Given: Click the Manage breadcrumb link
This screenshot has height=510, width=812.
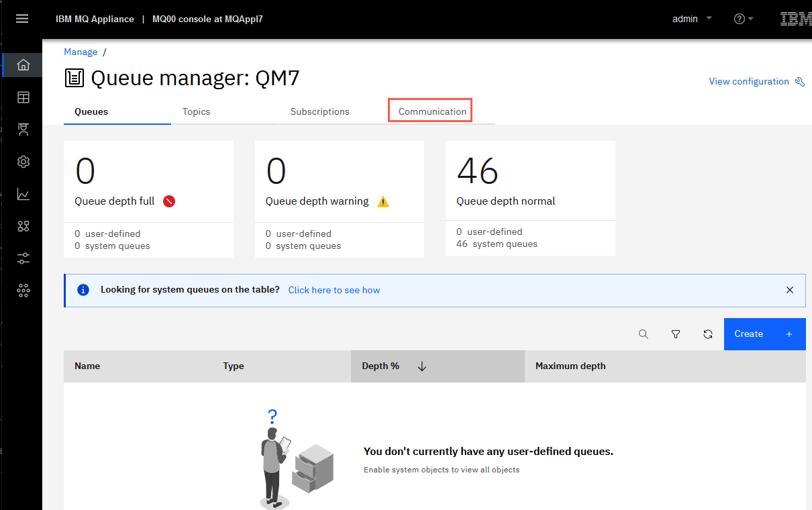Looking at the screenshot, I should (x=81, y=52).
